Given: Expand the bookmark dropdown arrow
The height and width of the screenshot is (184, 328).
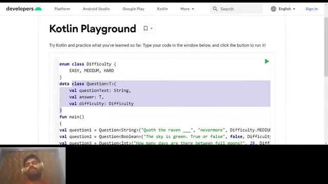Looking at the screenshot, I should tap(152, 29).
